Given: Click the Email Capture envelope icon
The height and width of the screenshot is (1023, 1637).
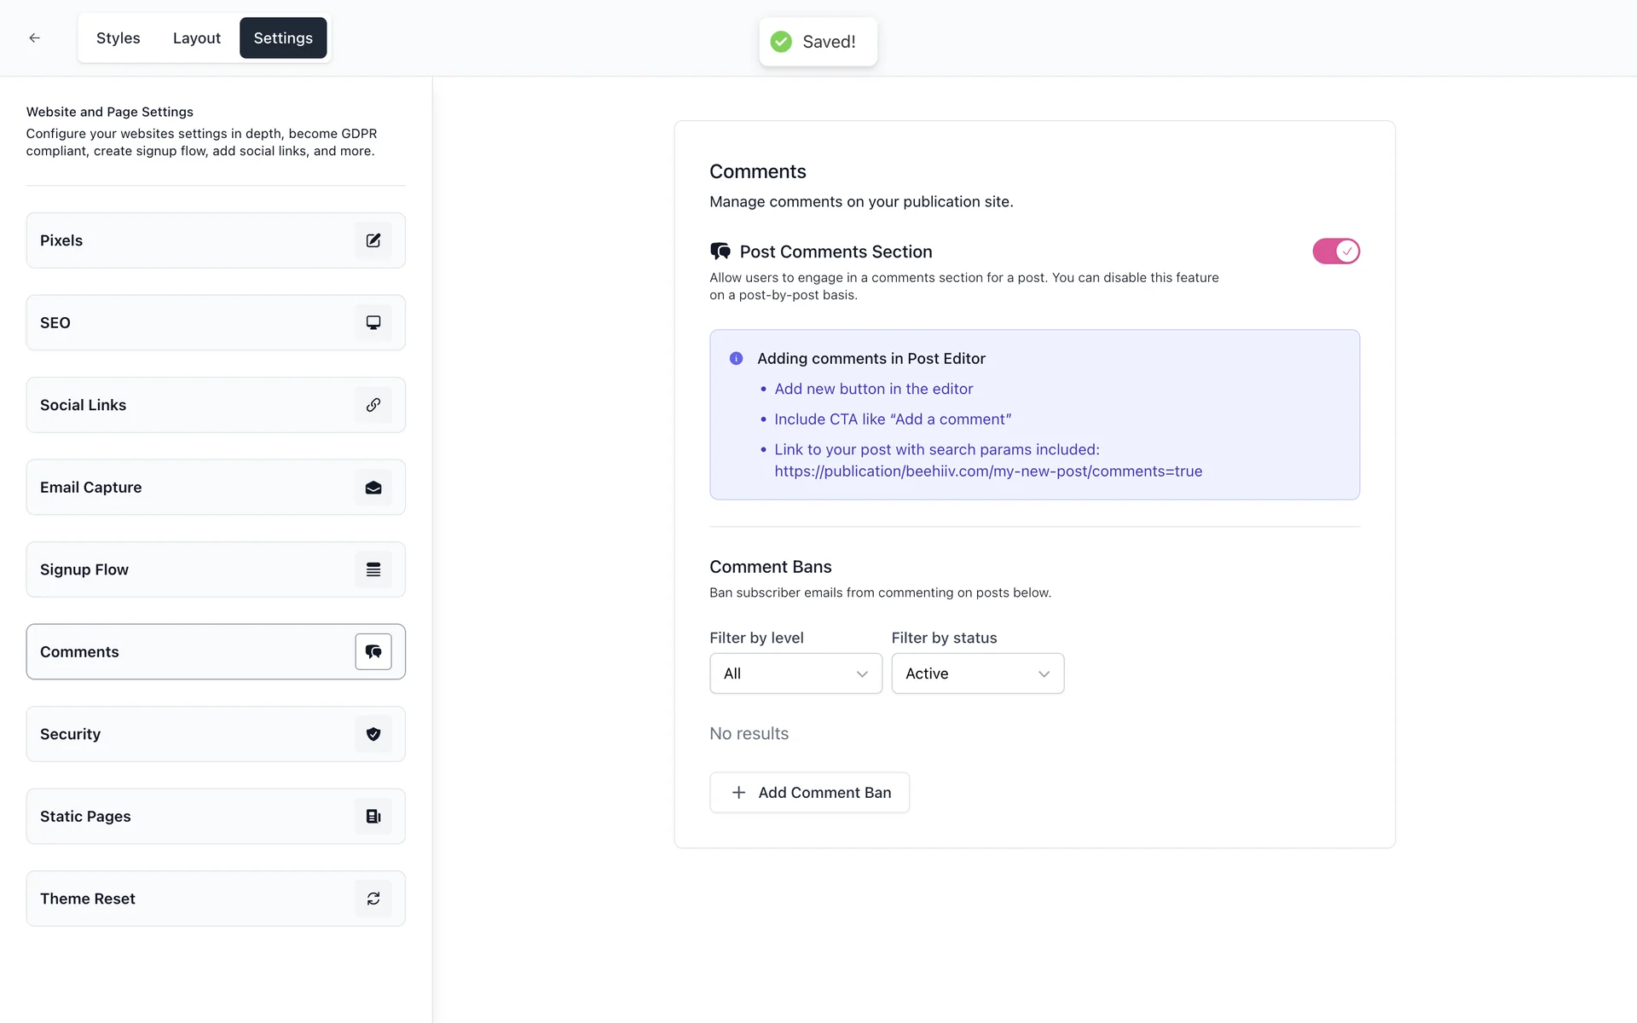Looking at the screenshot, I should click(373, 488).
